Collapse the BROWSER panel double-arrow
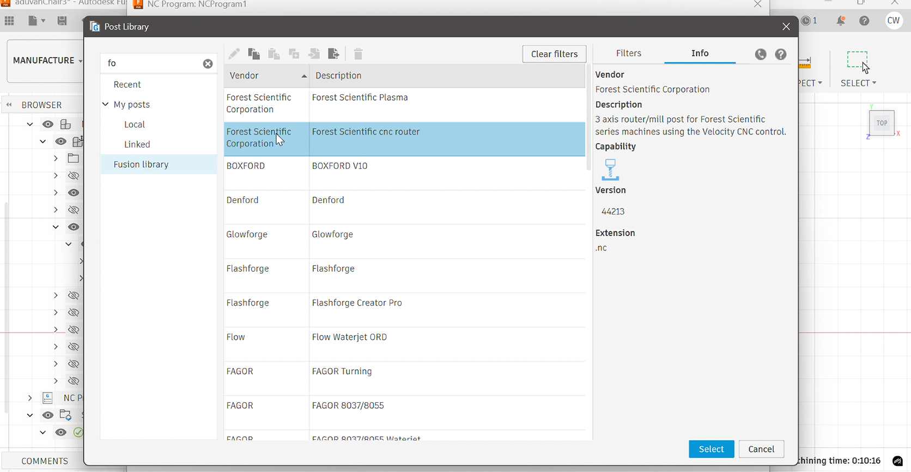 tap(9, 105)
